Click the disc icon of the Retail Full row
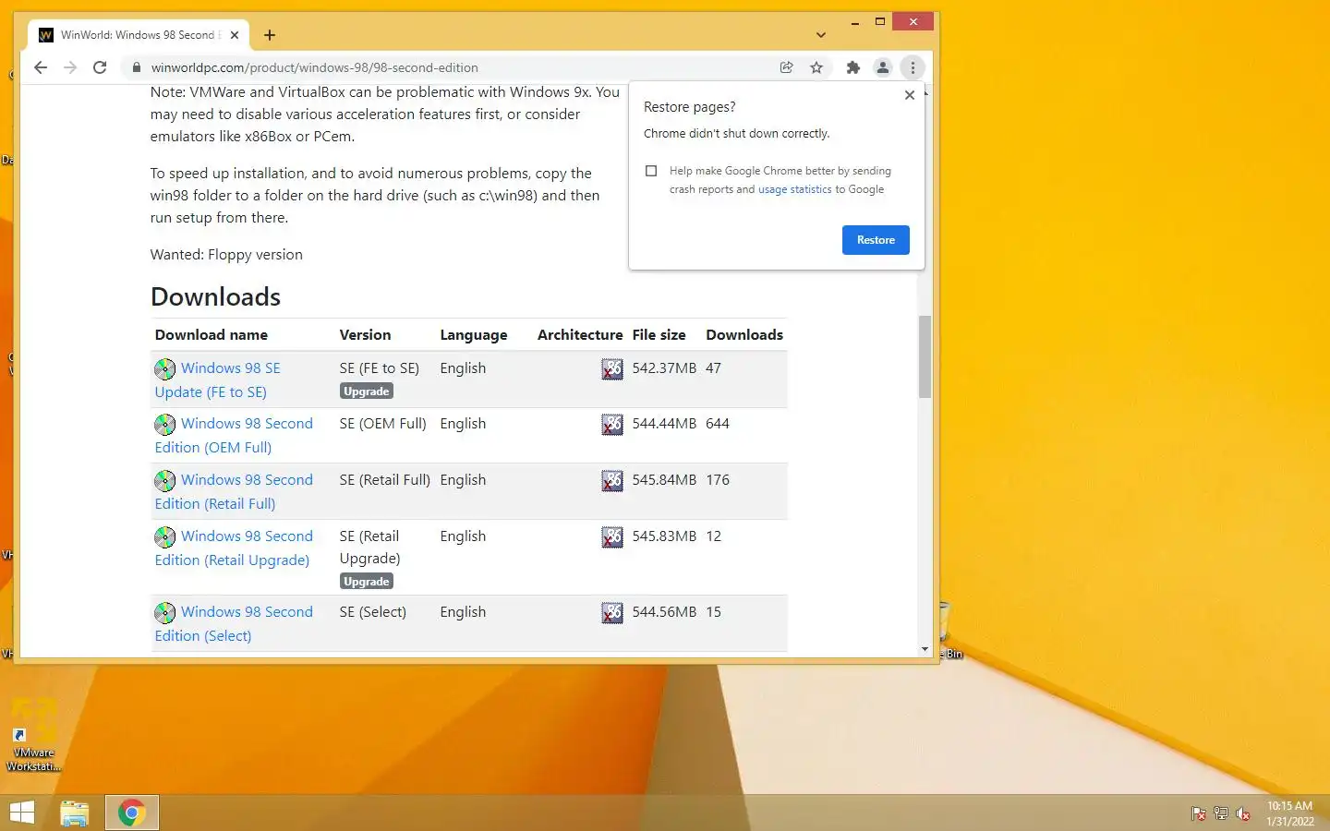Image resolution: width=1330 pixels, height=831 pixels. click(164, 481)
